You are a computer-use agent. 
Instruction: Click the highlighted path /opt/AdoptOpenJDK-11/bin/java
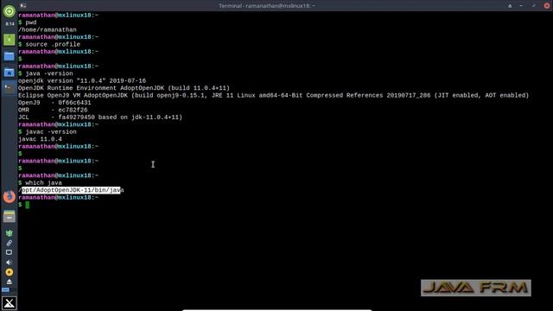click(71, 190)
